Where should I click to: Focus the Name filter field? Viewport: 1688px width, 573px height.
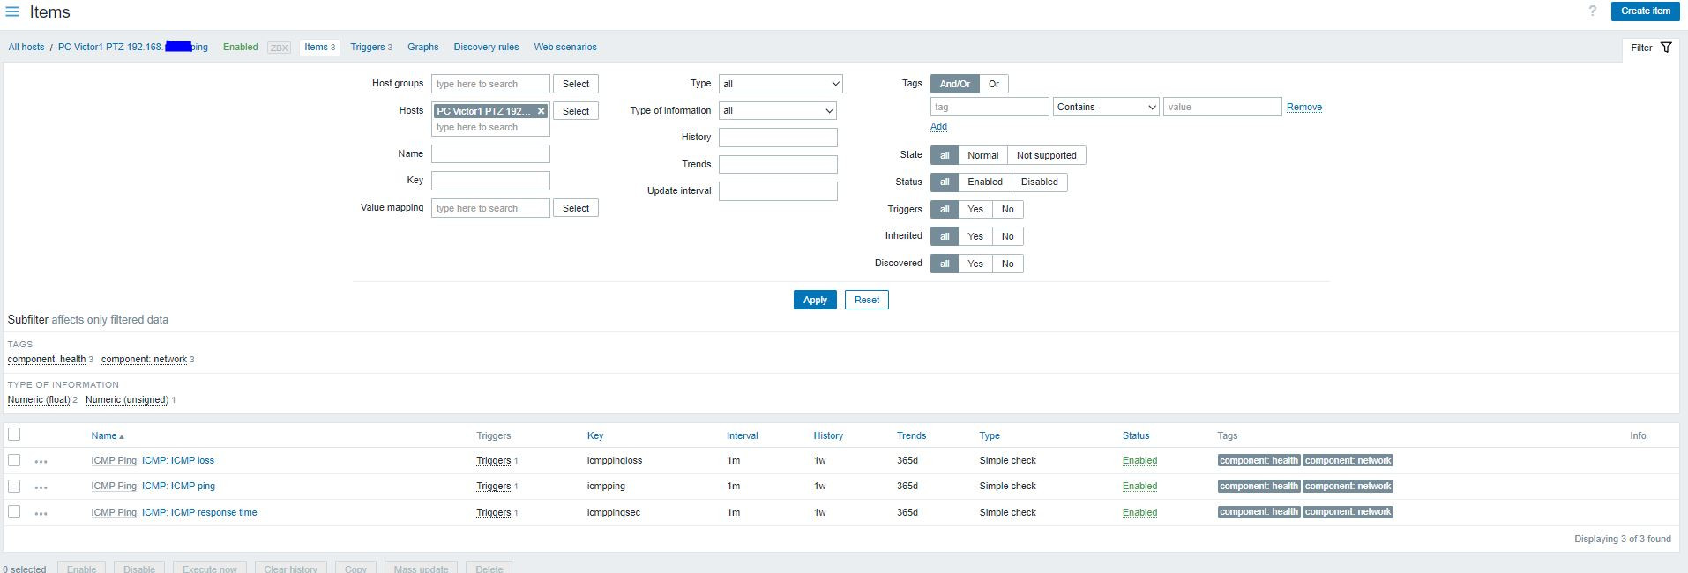490,153
